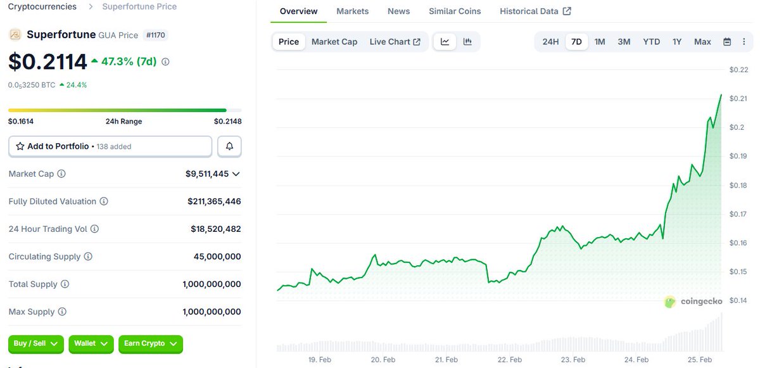Click the Cryptocurrencies breadcrumb link
This screenshot has height=368, width=760.
point(42,6)
